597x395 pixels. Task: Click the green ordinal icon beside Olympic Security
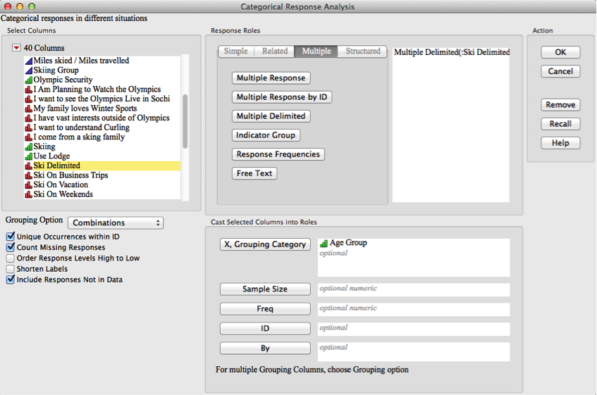29,80
